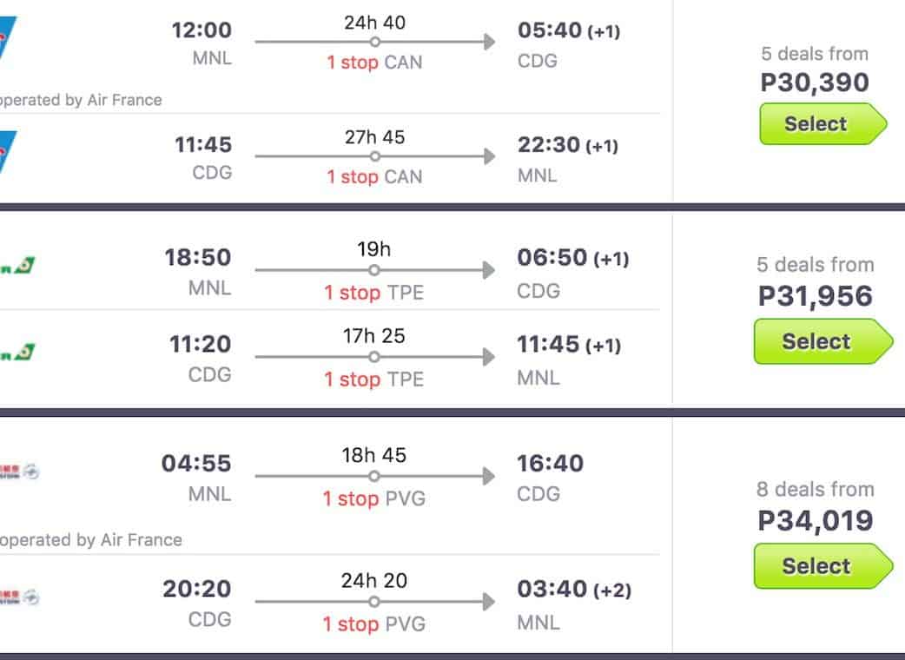The image size is (905, 660).
Task: Click the stop marker on the 24h 40 route line
Action: (x=374, y=42)
